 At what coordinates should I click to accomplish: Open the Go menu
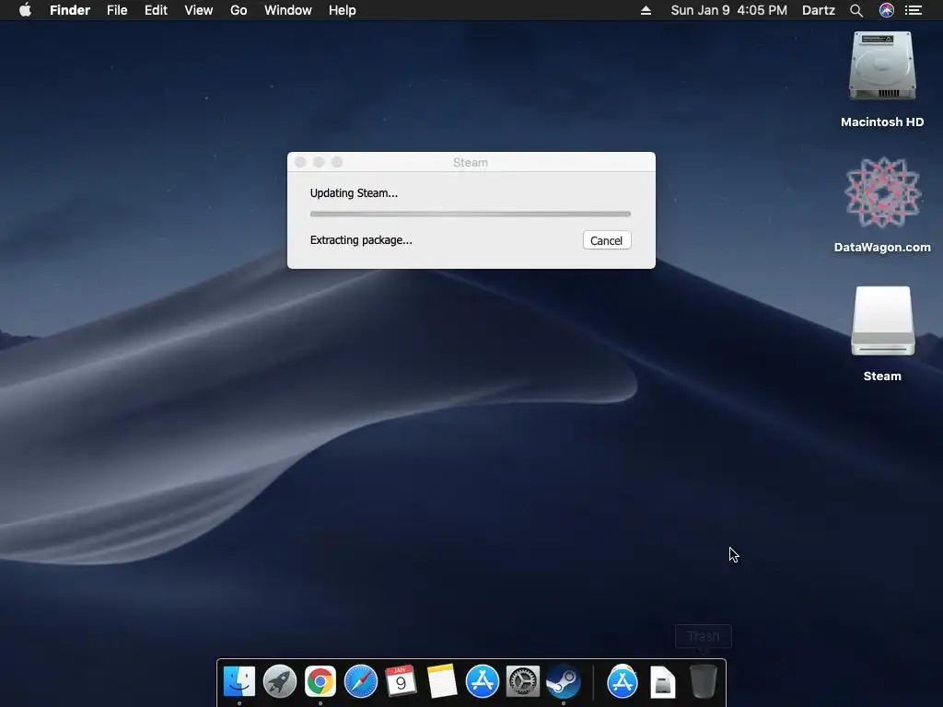tap(239, 10)
